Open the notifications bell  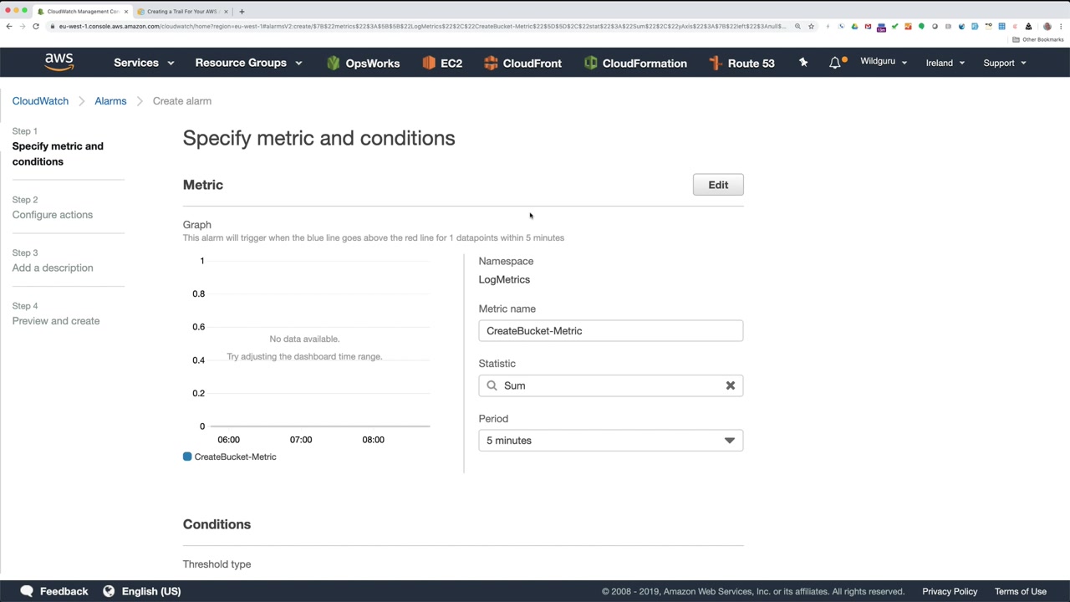[x=835, y=63]
